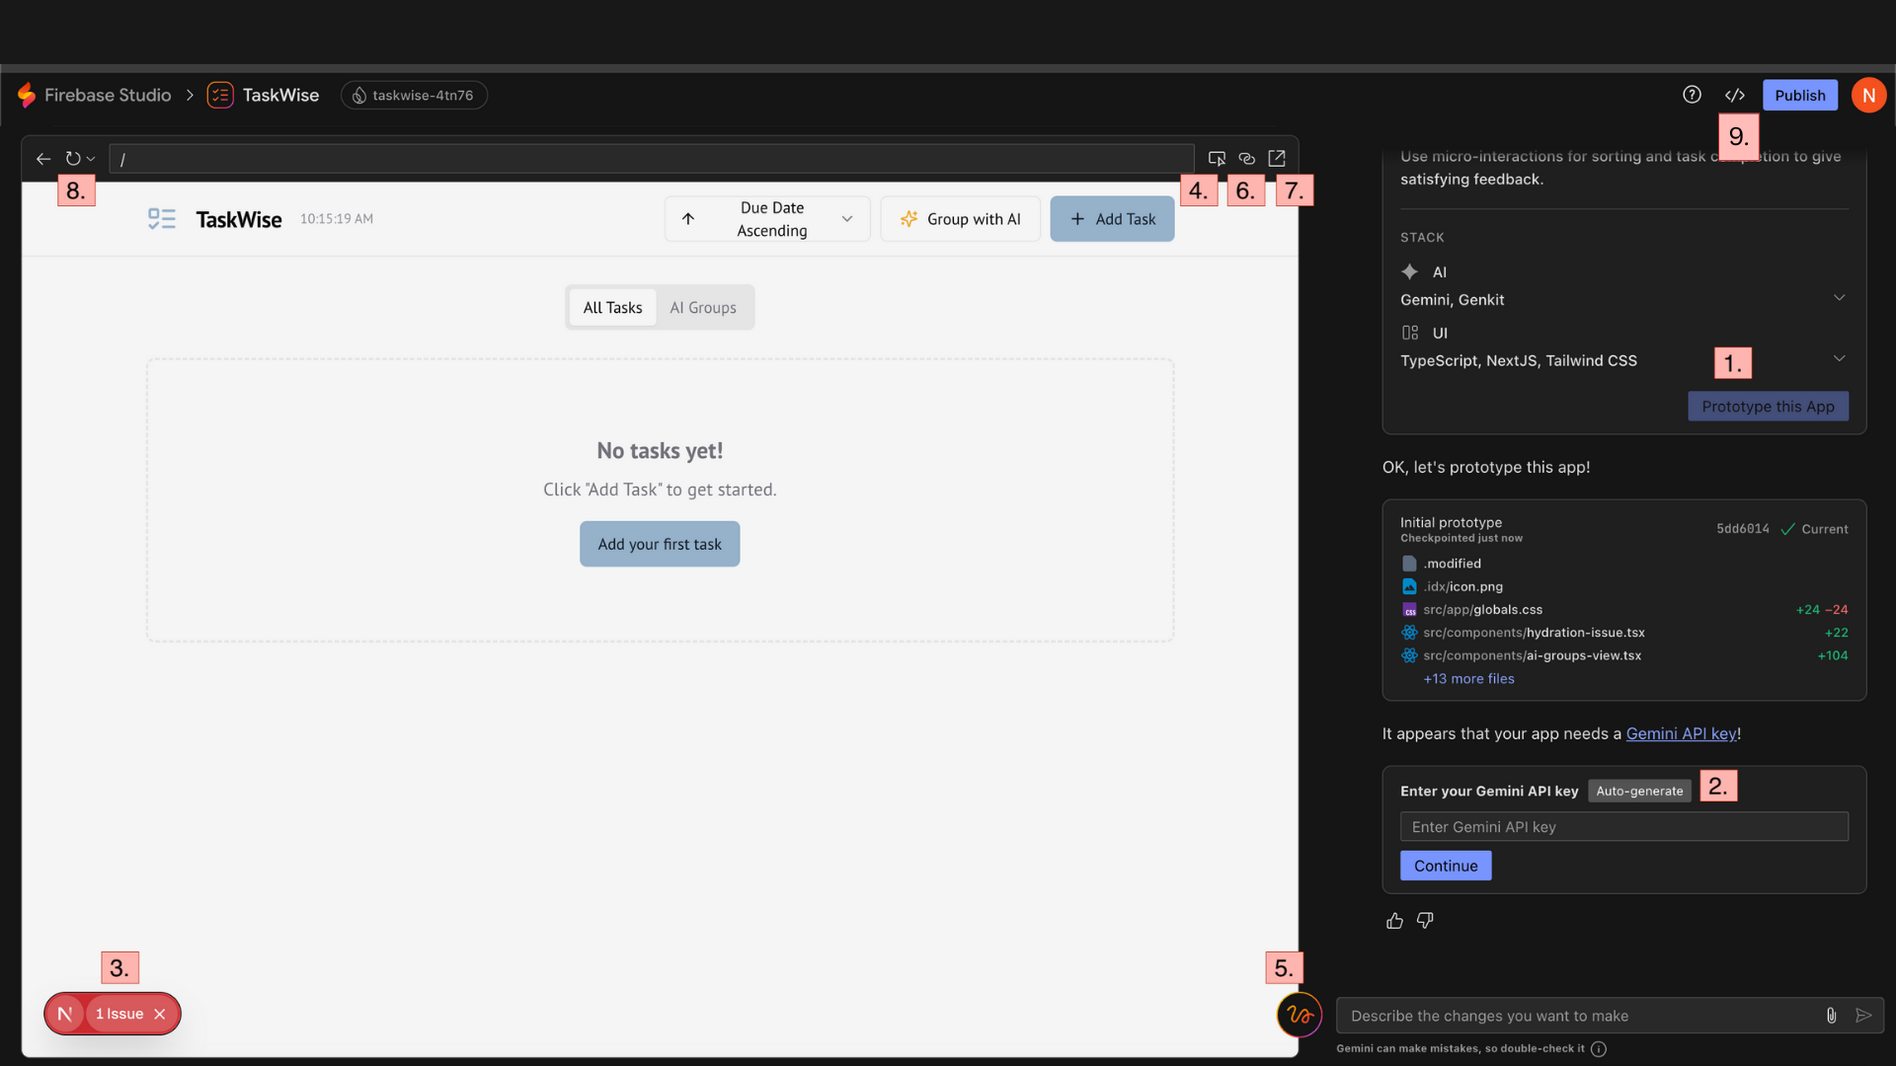The width and height of the screenshot is (1896, 1066).
Task: Click the Group with AI button
Action: tap(960, 219)
